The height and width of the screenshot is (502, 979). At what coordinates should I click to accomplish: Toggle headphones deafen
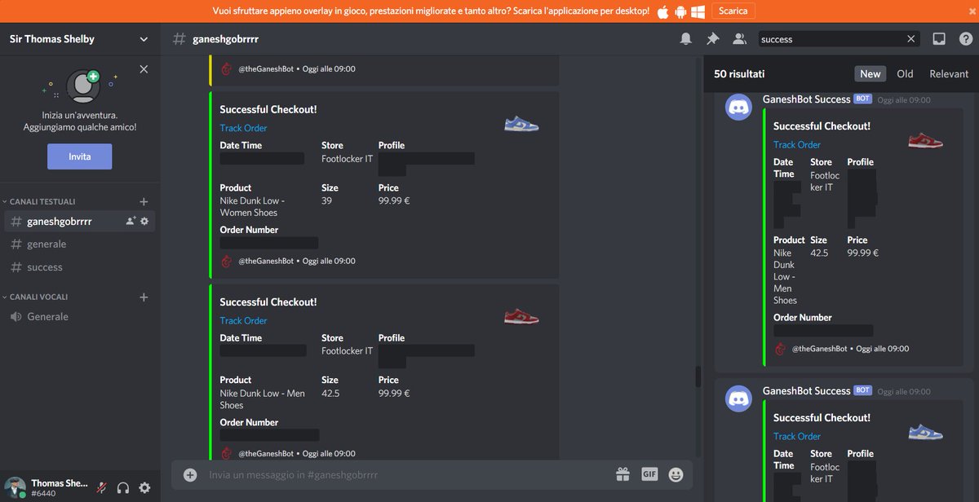123,487
